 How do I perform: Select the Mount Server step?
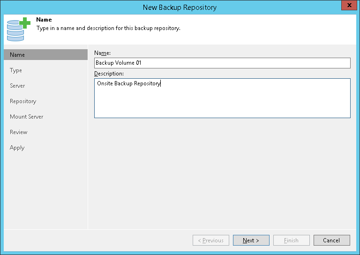click(27, 117)
